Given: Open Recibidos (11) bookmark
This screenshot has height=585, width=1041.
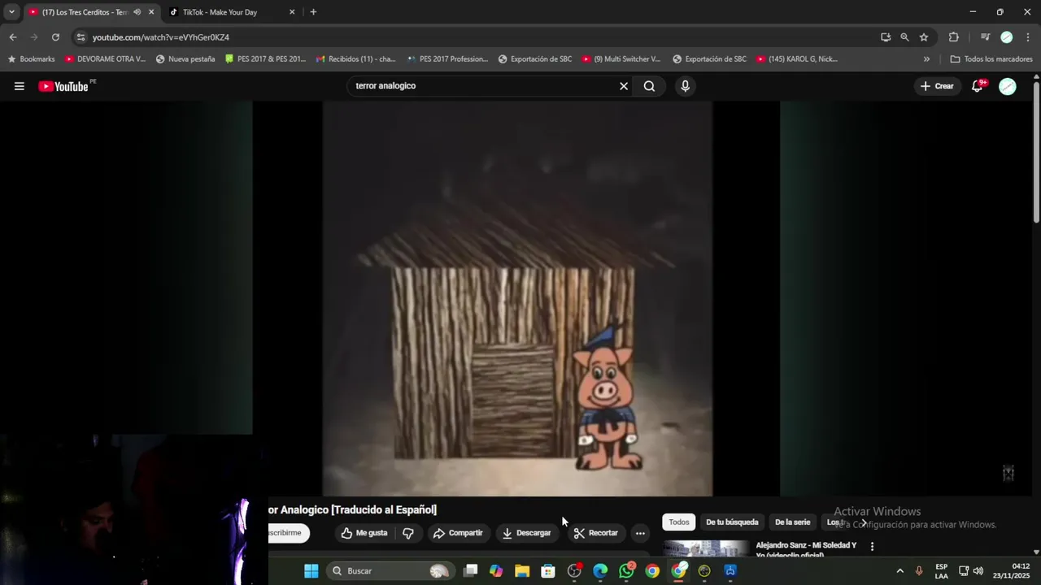Looking at the screenshot, I should pyautogui.click(x=356, y=59).
